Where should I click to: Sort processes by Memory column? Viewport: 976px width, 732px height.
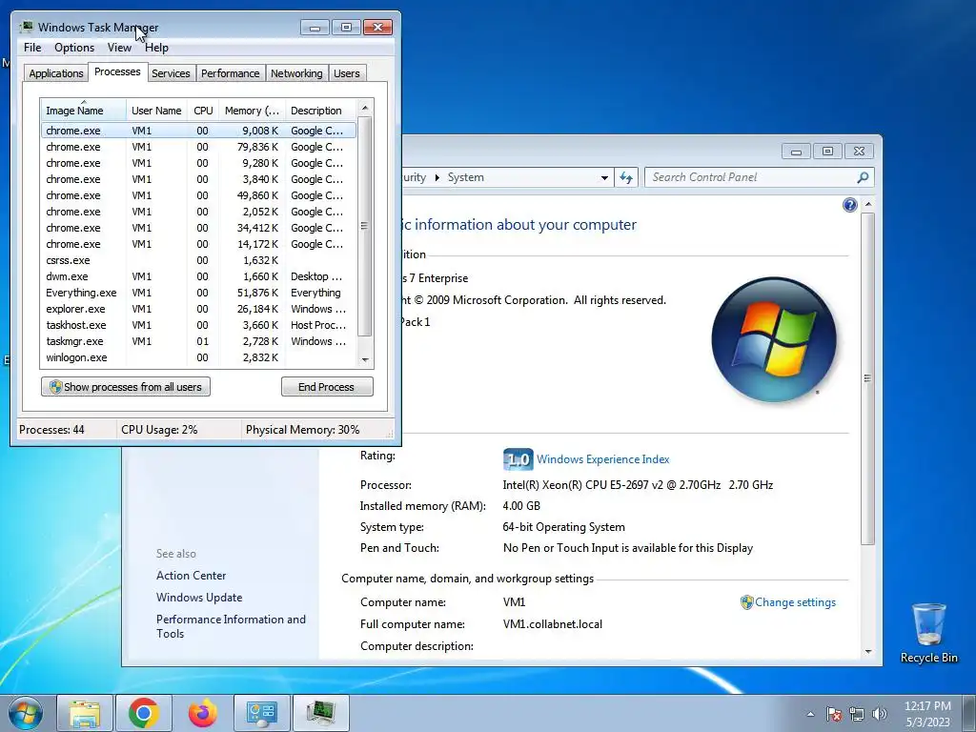[x=252, y=111]
